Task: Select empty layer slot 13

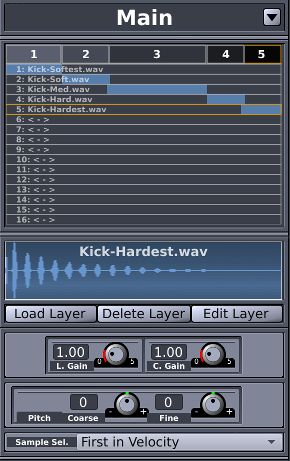Action: tap(143, 189)
